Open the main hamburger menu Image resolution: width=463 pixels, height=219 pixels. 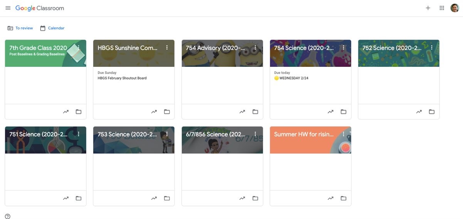coord(8,8)
